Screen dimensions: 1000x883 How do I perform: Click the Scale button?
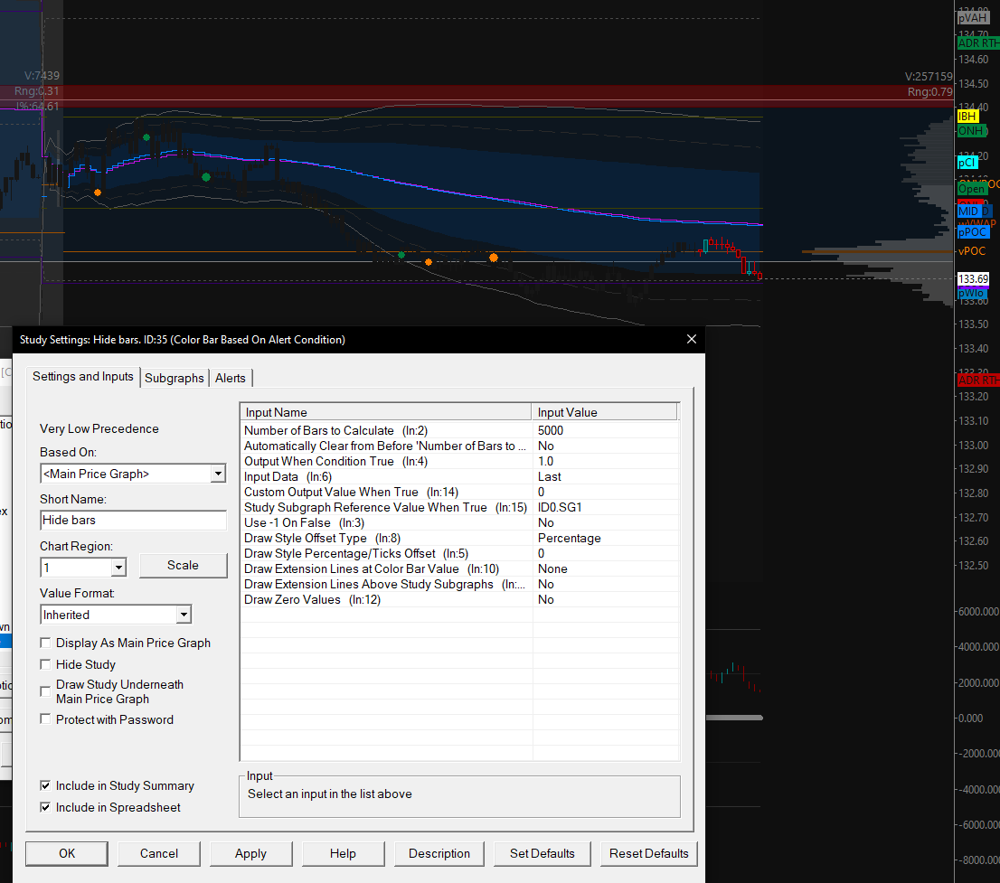pos(183,565)
